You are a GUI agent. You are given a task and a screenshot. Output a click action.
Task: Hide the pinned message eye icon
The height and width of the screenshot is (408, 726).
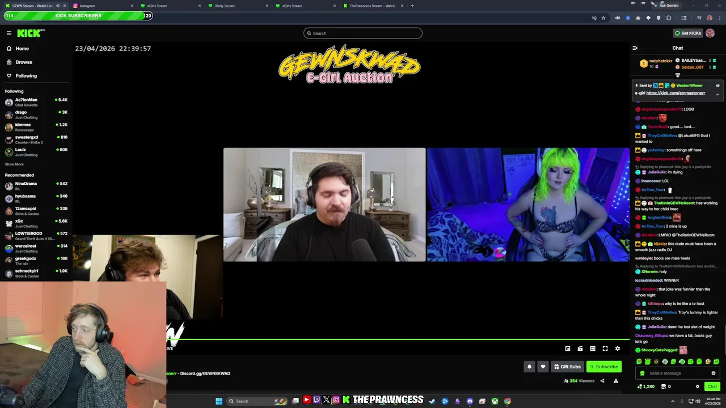[x=717, y=86]
